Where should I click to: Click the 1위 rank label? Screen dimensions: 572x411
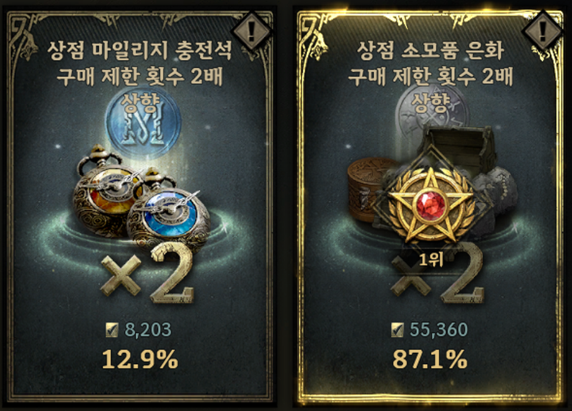pos(431,260)
